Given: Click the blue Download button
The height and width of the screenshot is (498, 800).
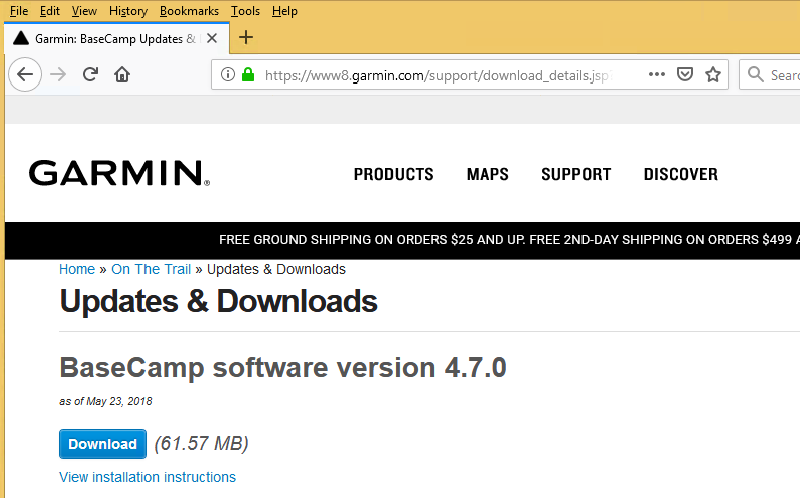Looking at the screenshot, I should point(103,444).
